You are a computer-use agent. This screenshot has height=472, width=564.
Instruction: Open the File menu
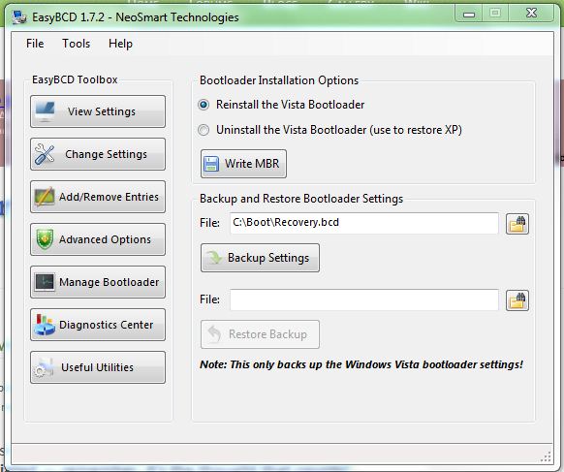click(35, 44)
